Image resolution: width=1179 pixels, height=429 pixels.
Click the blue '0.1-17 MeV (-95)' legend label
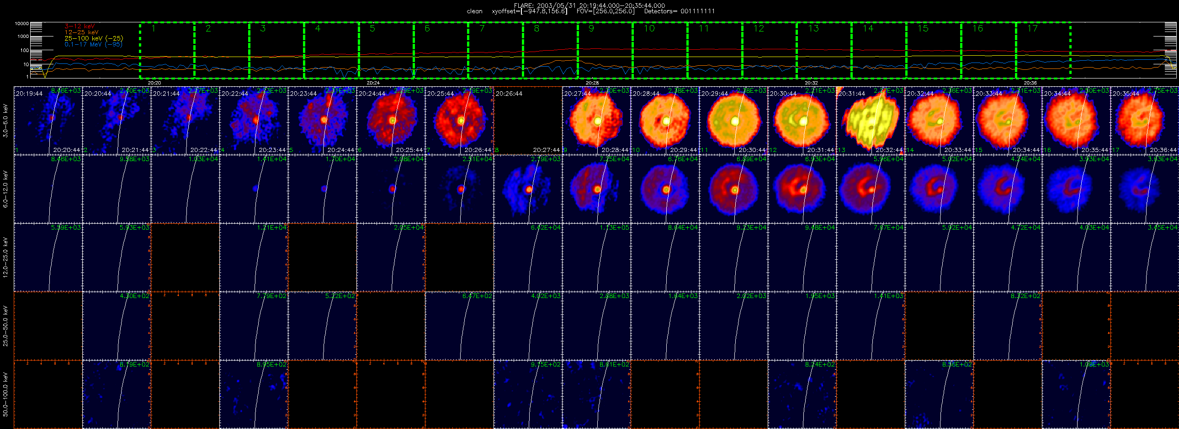point(93,44)
